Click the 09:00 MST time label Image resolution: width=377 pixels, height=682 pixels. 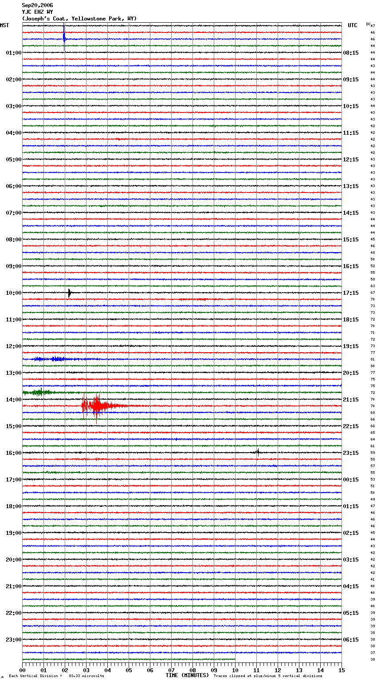point(14,266)
